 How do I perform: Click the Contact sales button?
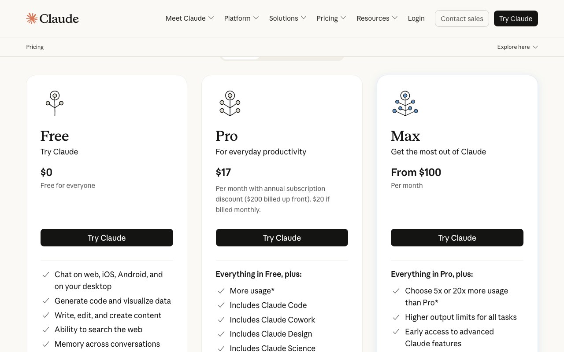[x=462, y=18]
